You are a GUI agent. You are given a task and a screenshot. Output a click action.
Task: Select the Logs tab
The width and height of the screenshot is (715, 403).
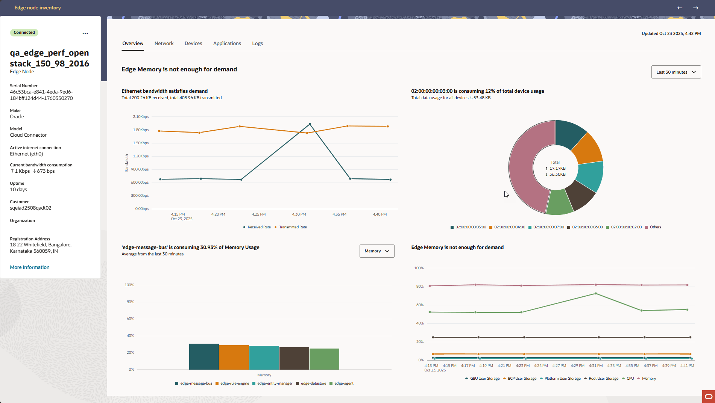(257, 43)
